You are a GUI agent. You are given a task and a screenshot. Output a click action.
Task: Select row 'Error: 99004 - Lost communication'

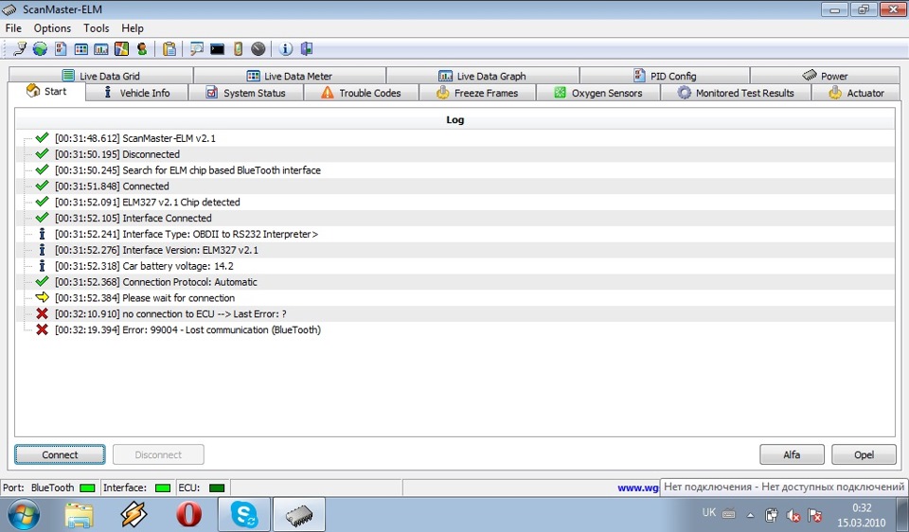click(x=455, y=329)
